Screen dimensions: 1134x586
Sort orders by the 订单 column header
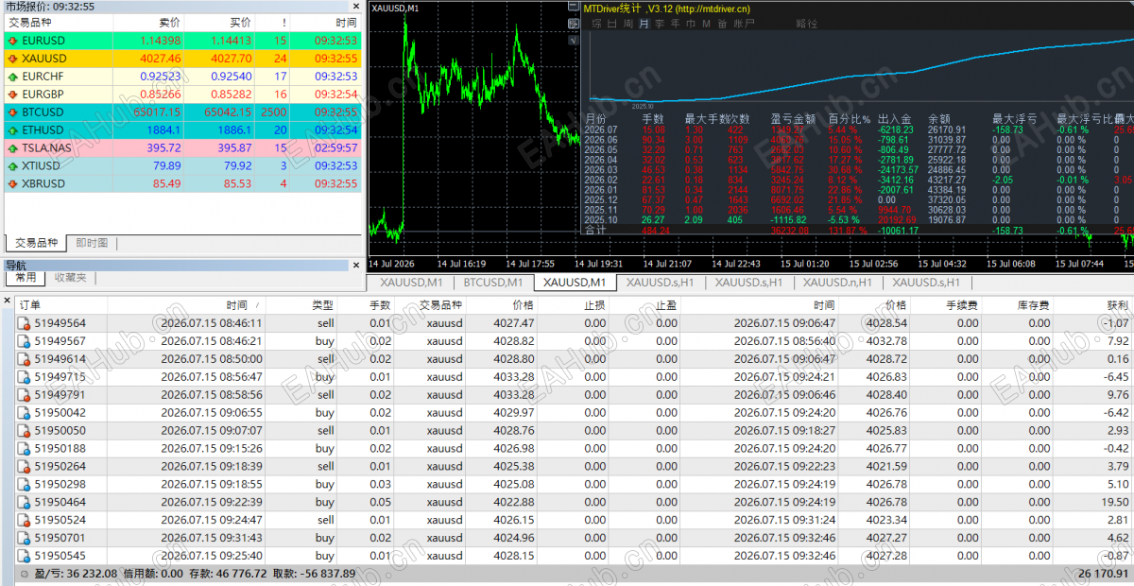(x=30, y=305)
